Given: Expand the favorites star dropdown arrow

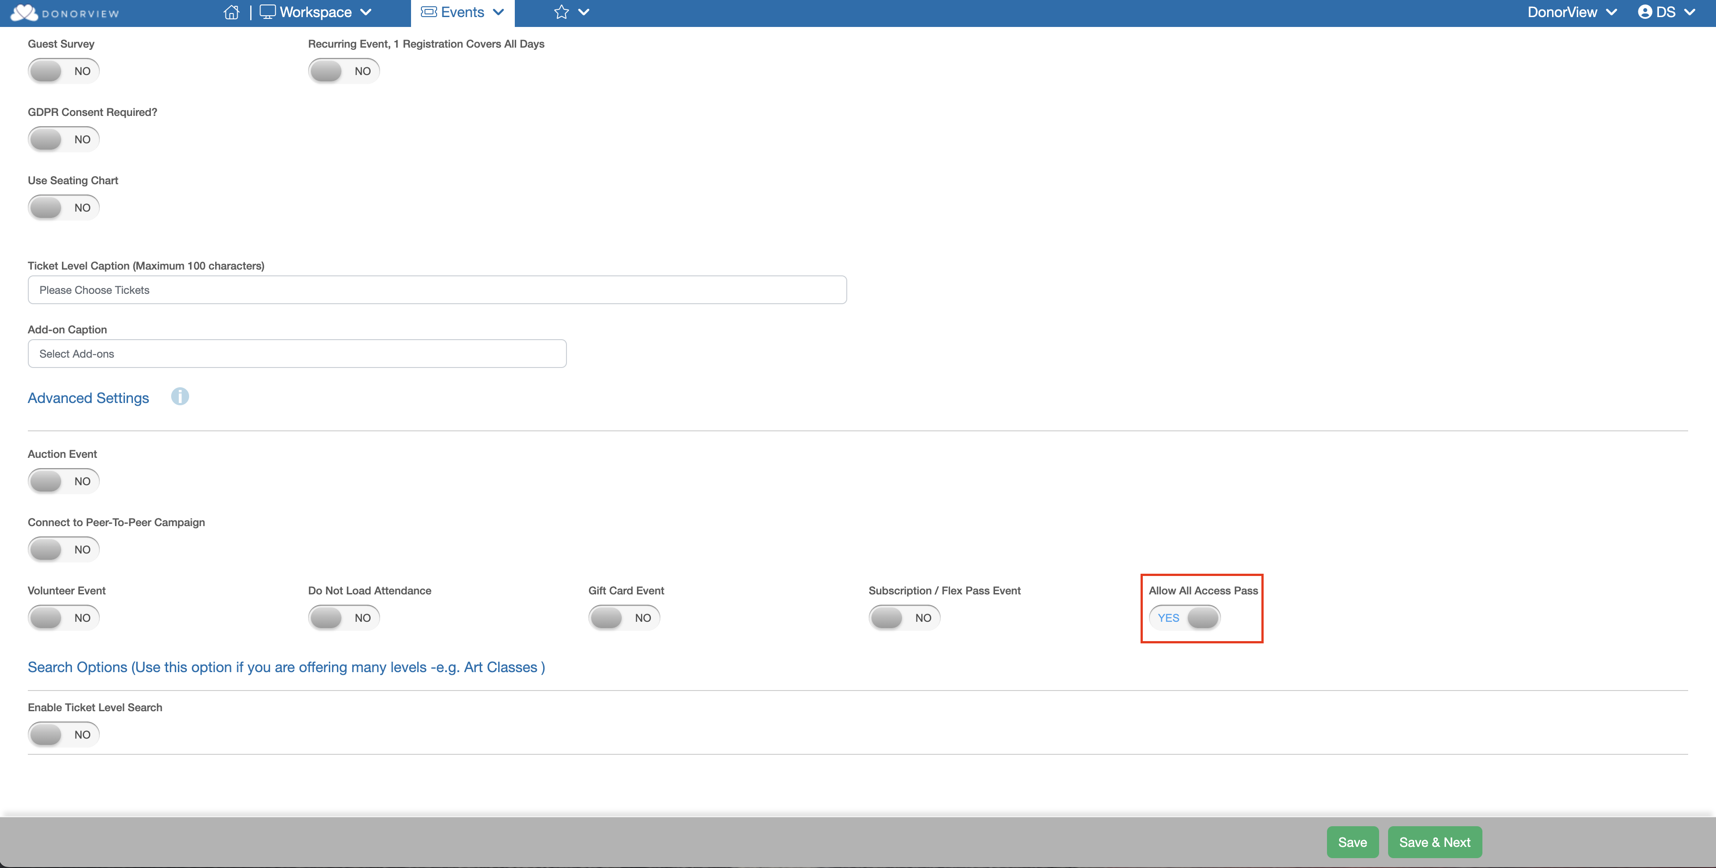Looking at the screenshot, I should 584,12.
